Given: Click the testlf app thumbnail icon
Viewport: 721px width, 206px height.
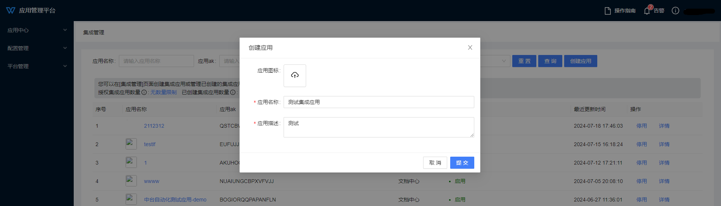Looking at the screenshot, I should 131,144.
